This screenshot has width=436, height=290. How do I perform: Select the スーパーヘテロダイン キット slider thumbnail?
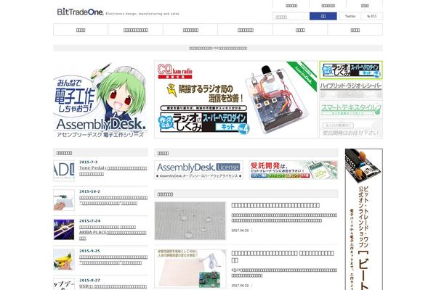[351, 70]
